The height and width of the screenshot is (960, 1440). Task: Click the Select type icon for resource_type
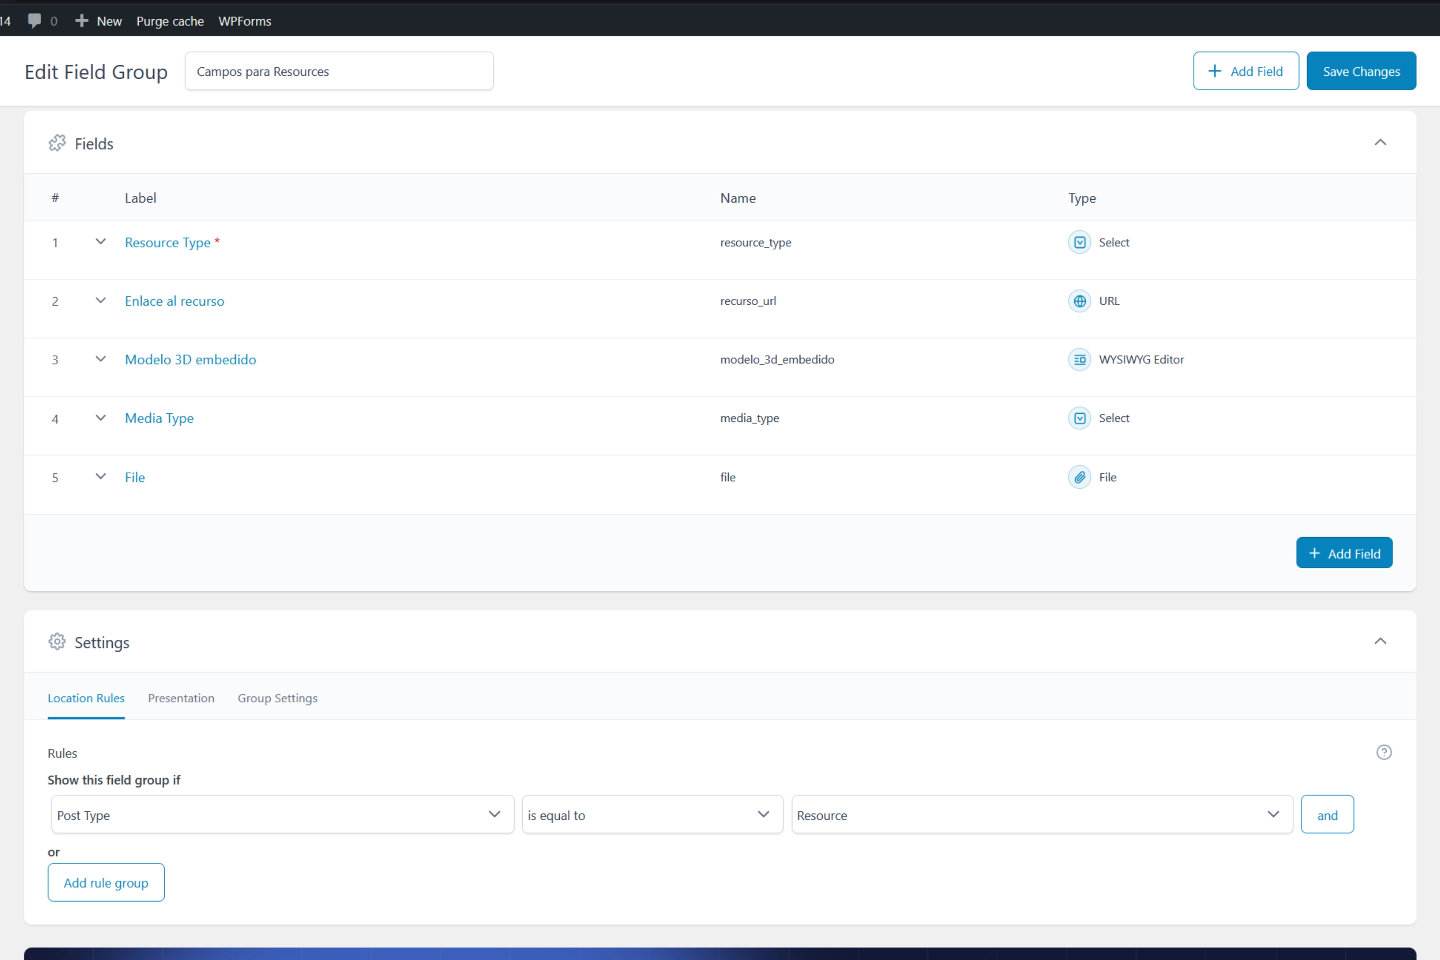coord(1080,242)
